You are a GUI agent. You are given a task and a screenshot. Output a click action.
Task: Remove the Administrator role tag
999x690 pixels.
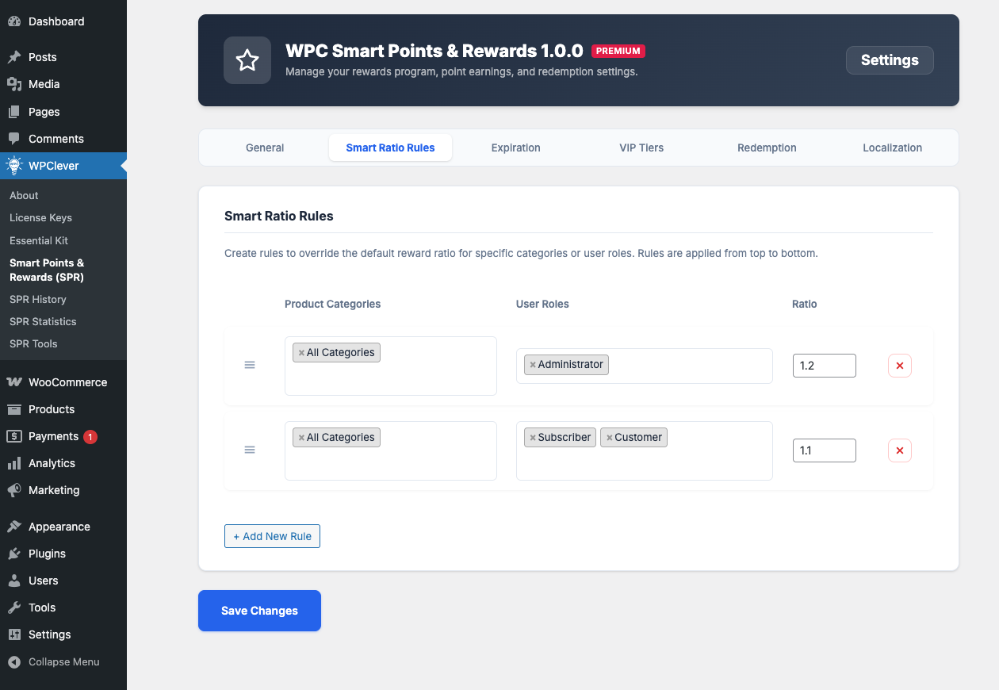pyautogui.click(x=533, y=365)
